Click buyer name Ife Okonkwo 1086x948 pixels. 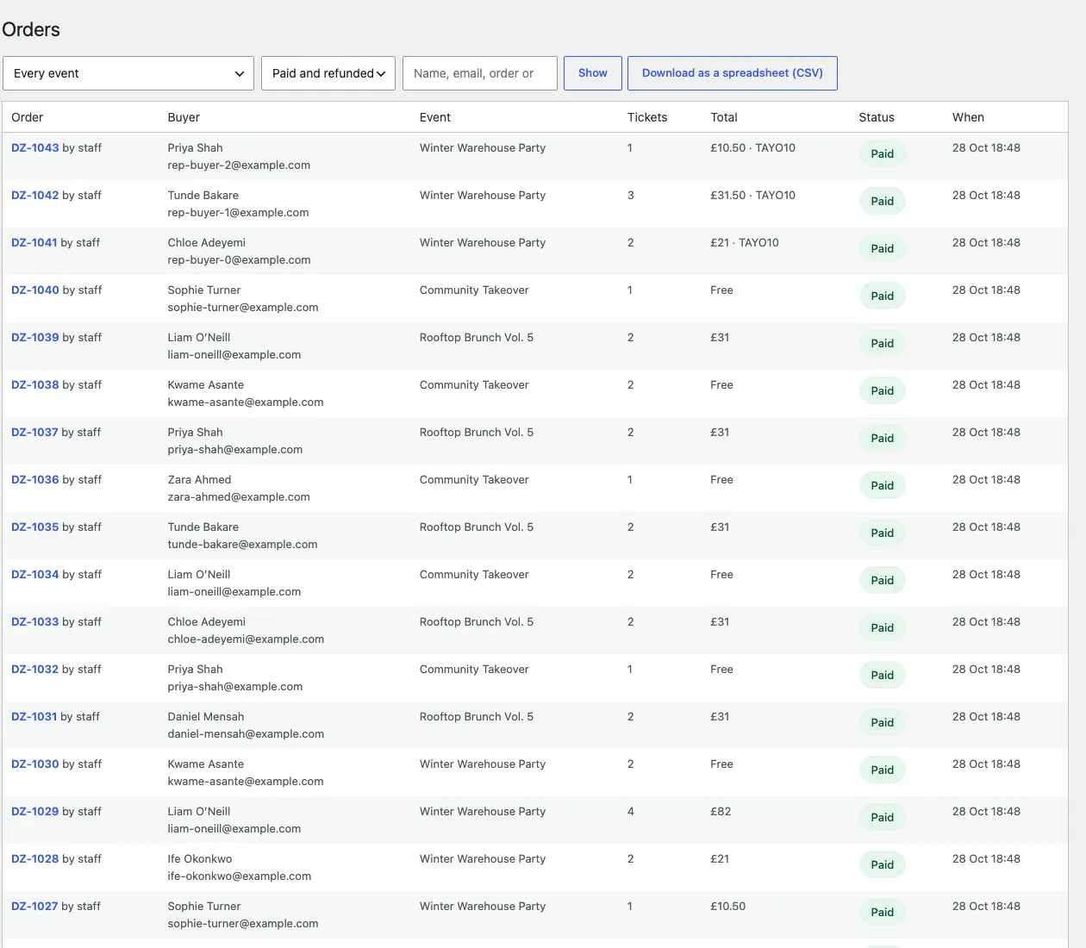[x=200, y=859]
